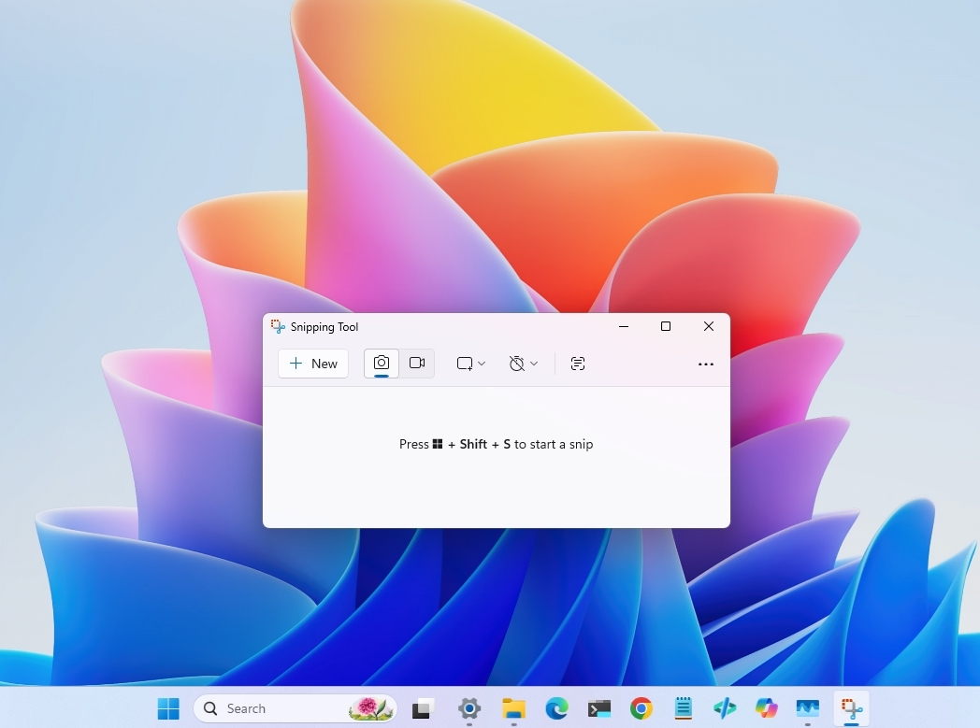The width and height of the screenshot is (980, 728).
Task: Open the Windows Start menu
Action: [168, 708]
